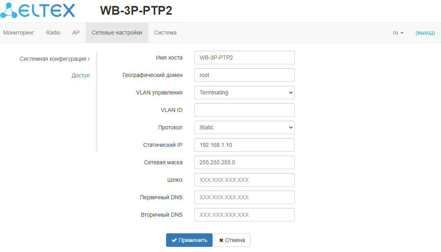
Task: Select Системная конфигурация in the sidebar
Action: point(54,59)
